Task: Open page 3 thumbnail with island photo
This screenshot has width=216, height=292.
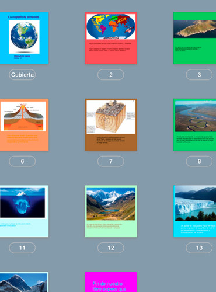Action: [195, 38]
